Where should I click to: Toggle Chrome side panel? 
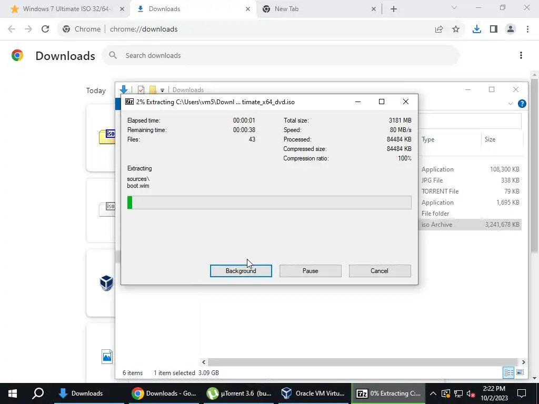pos(494,29)
